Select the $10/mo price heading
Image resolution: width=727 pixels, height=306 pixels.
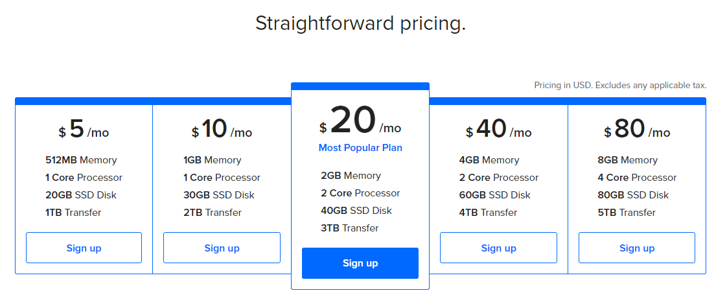pos(222,130)
